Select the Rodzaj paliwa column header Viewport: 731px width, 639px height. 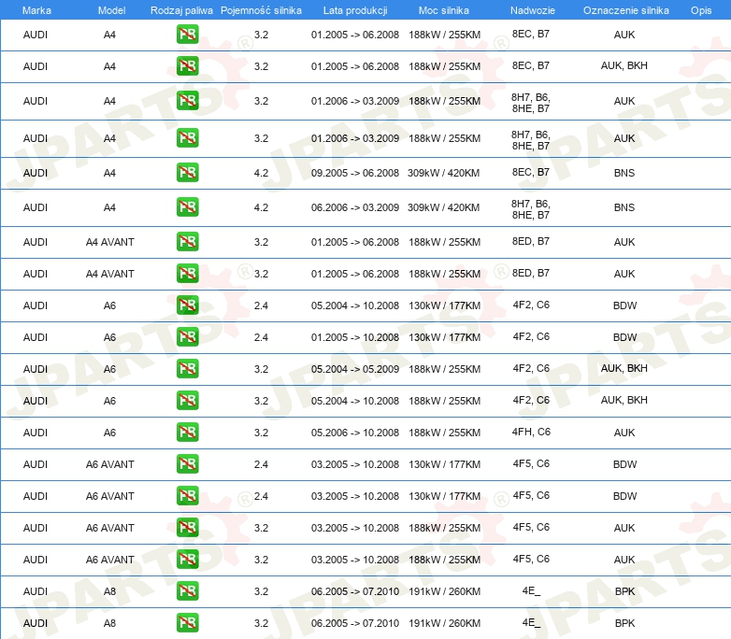coord(181,10)
